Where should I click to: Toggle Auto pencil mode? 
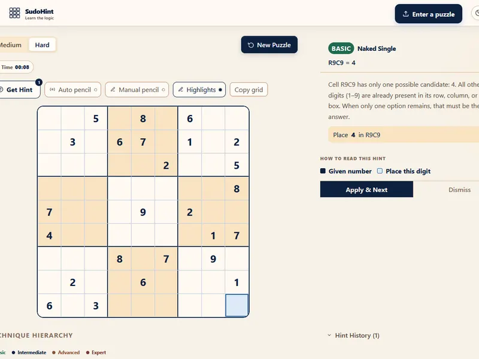point(72,90)
